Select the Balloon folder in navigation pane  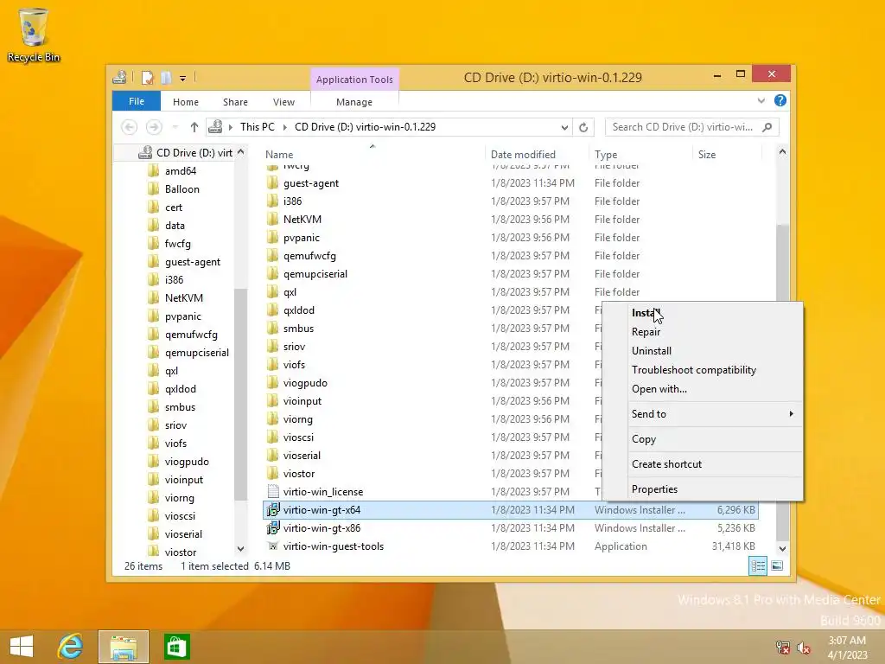click(x=181, y=189)
